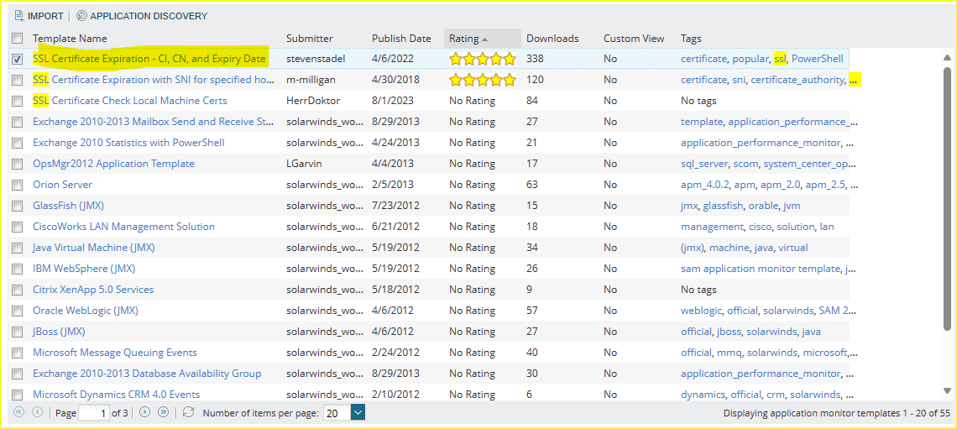957x429 pixels.
Task: Open Application Discovery
Action: click(142, 16)
